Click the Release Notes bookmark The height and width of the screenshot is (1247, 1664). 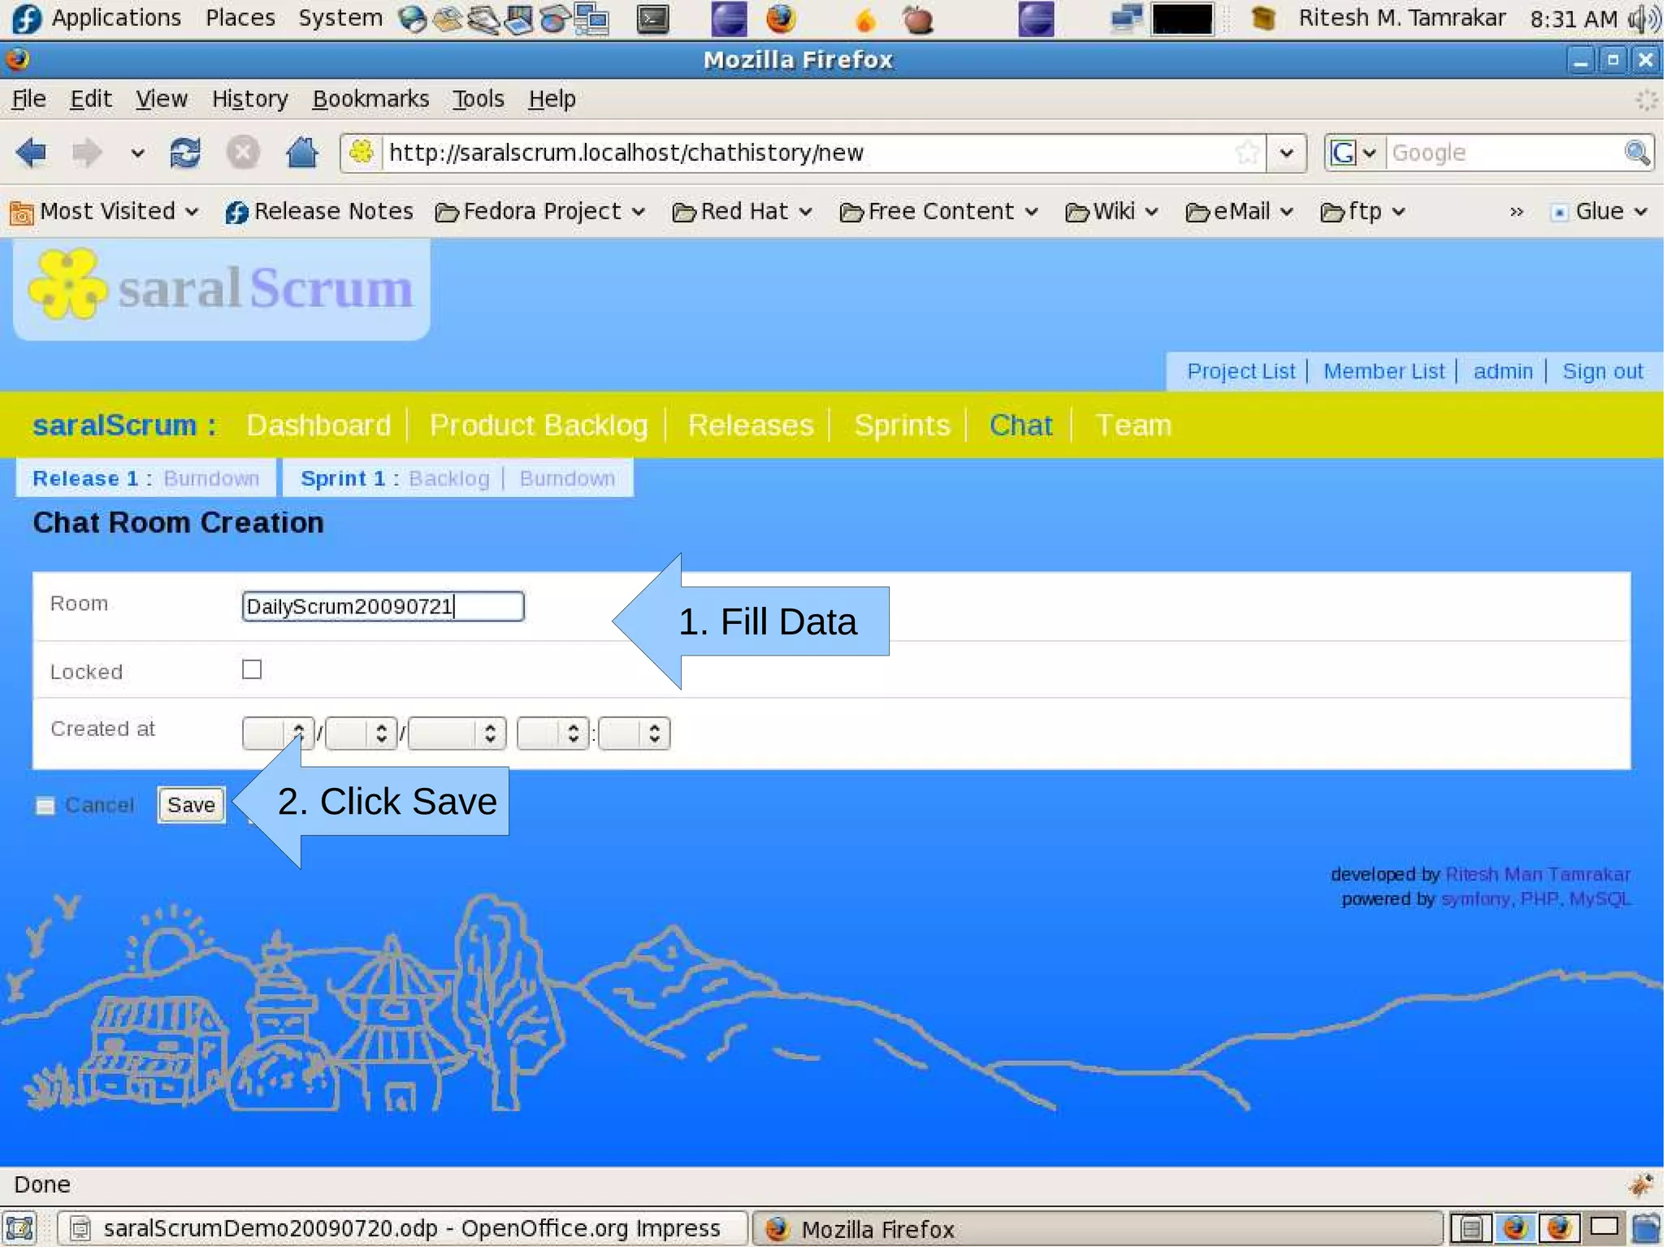pyautogui.click(x=319, y=211)
